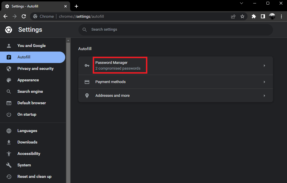The image size is (287, 183).
Task: Select Autofill in the sidebar
Action: [x=33, y=57]
